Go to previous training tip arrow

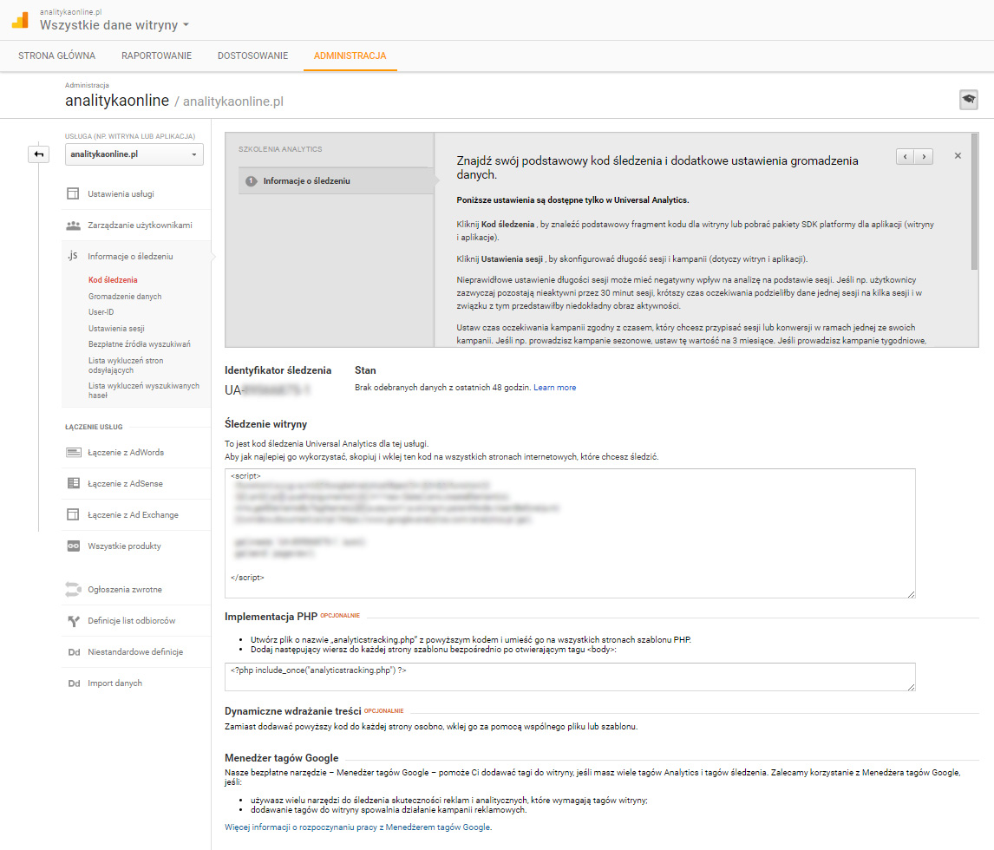click(906, 157)
